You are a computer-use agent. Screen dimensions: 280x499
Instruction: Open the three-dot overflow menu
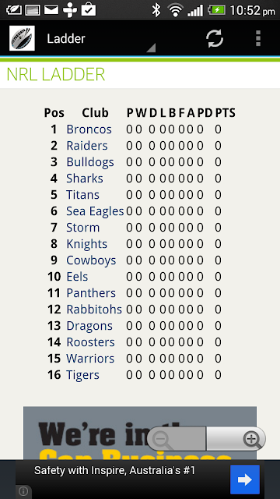[258, 39]
